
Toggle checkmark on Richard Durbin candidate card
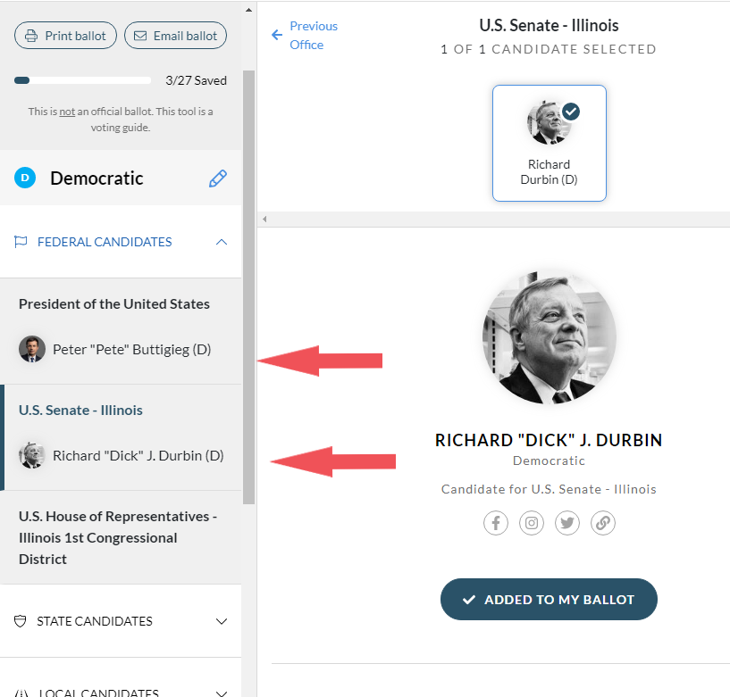[x=571, y=112]
